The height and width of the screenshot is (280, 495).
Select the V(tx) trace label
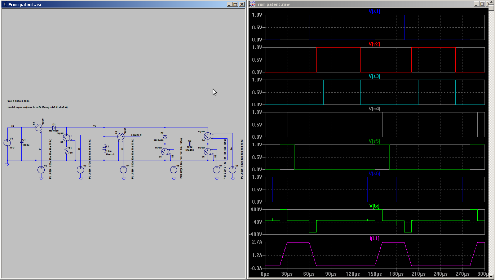pos(374,206)
